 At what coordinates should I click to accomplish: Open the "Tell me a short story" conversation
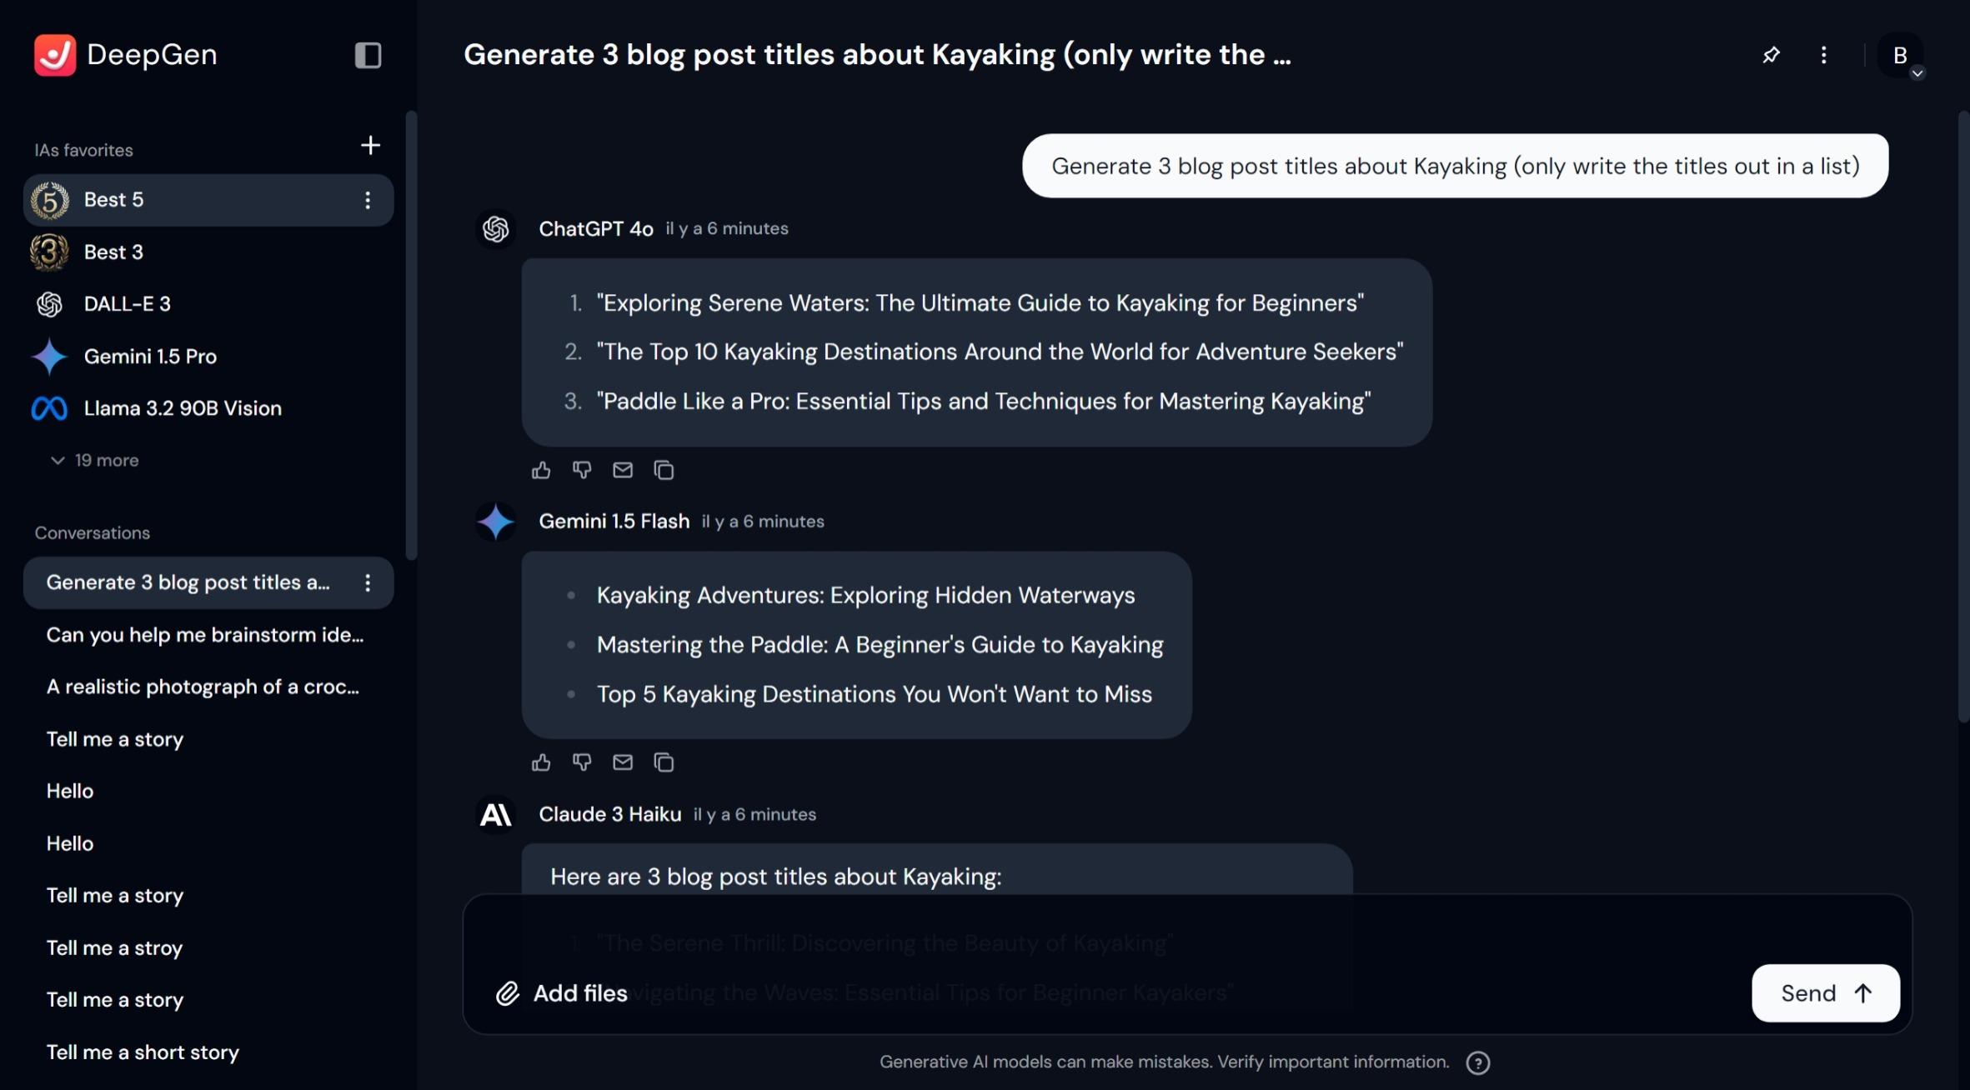coord(143,1052)
